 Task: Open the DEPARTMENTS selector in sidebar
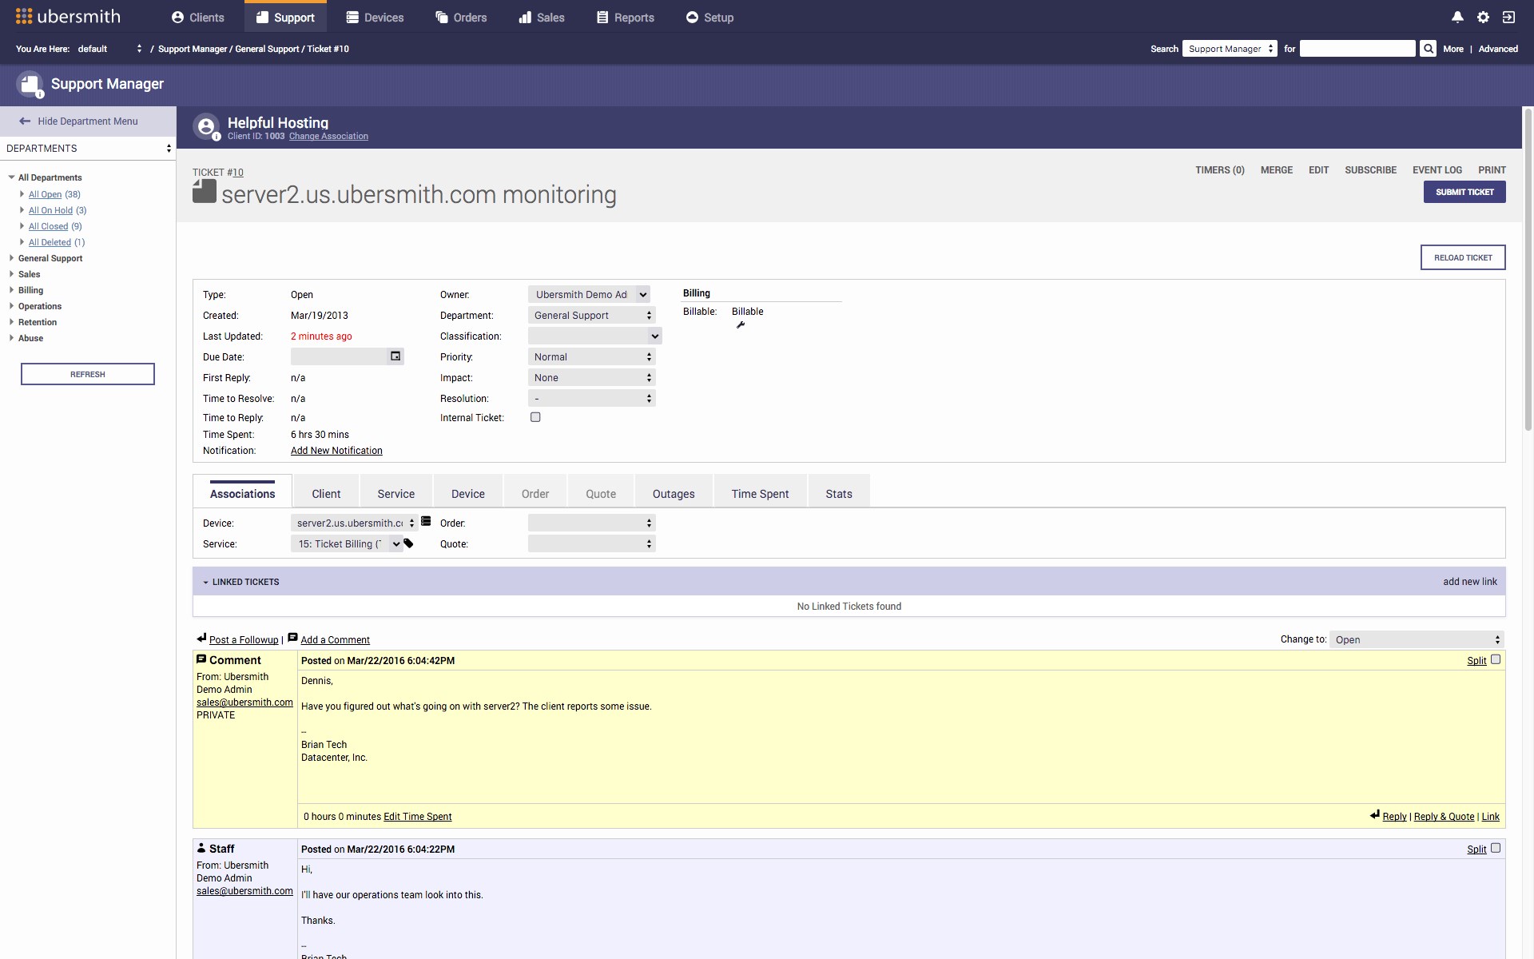click(88, 149)
